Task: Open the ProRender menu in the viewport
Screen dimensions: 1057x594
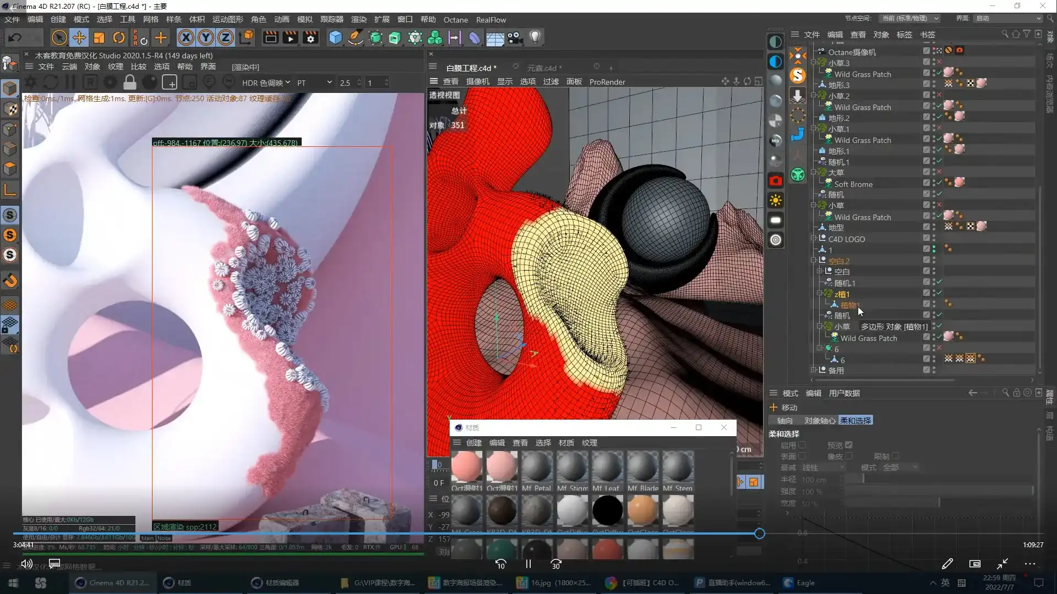Action: pyautogui.click(x=608, y=81)
